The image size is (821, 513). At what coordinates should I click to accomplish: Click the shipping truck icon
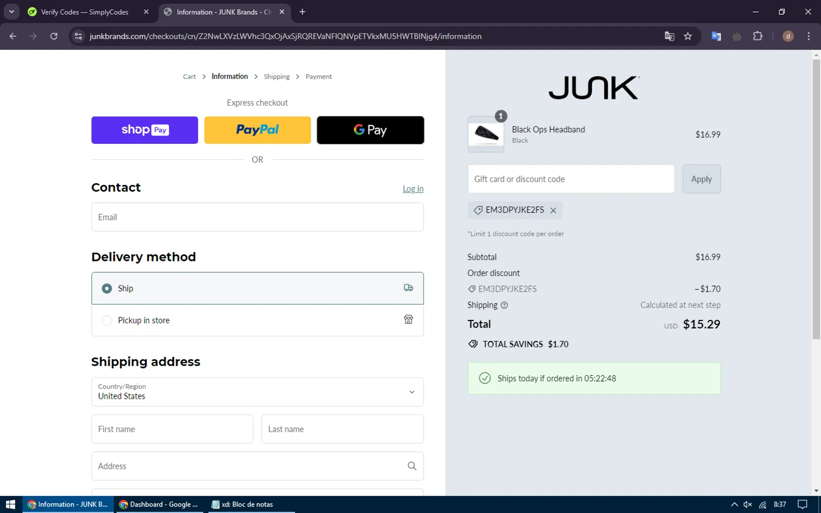point(408,288)
